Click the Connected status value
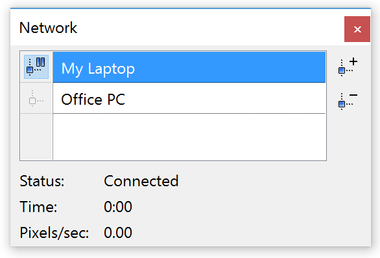Image resolution: width=380 pixels, height=258 pixels. (x=141, y=181)
